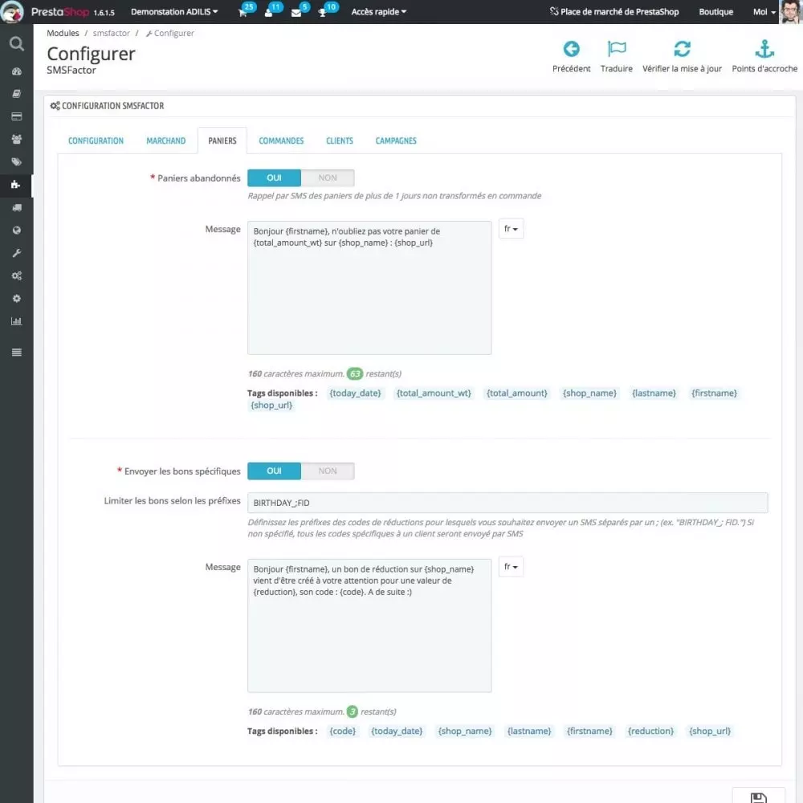This screenshot has height=803, width=803.
Task: Open the fr language dropdown for cart message
Action: tap(511, 229)
